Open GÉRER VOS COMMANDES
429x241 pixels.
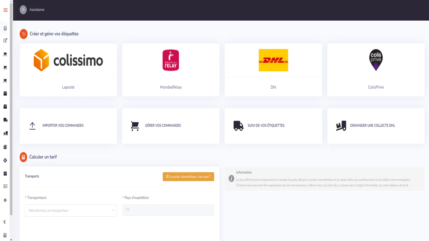pyautogui.click(x=163, y=126)
